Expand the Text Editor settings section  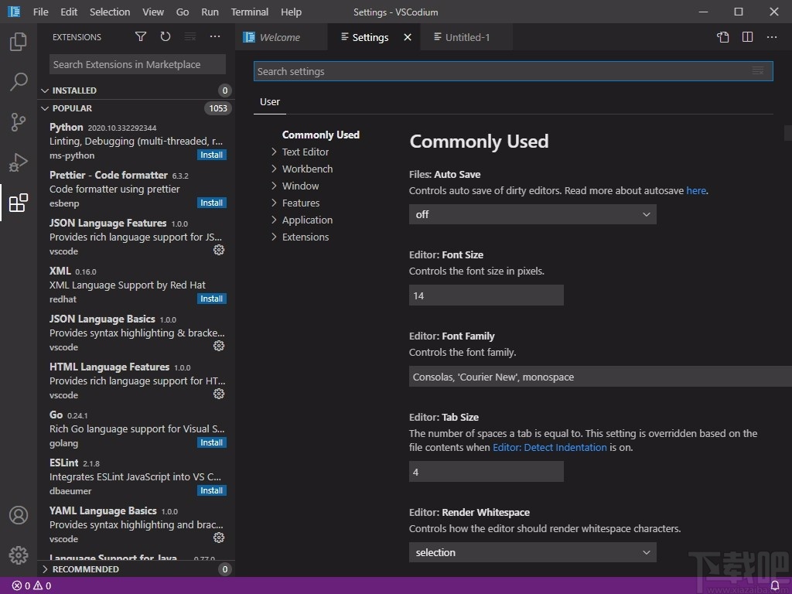pos(306,152)
